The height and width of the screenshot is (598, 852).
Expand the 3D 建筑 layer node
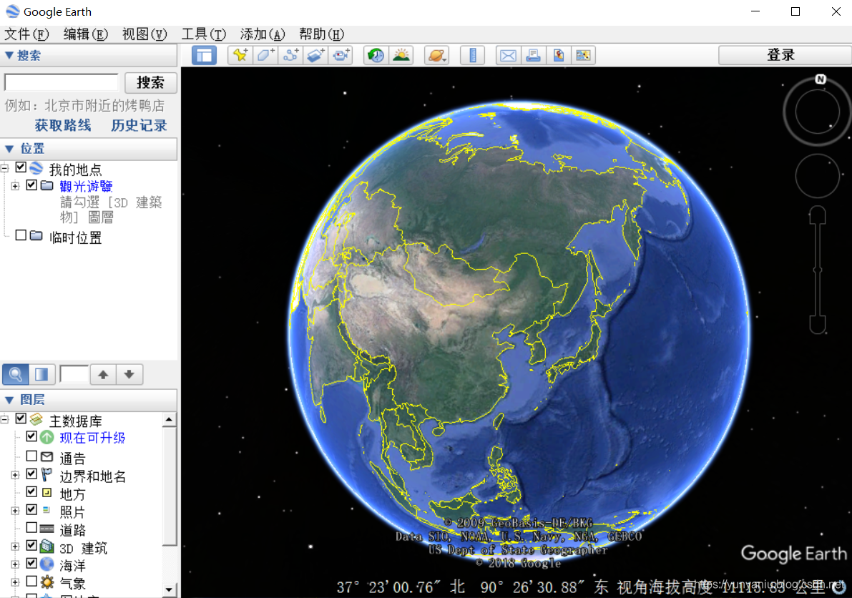pyautogui.click(x=15, y=546)
